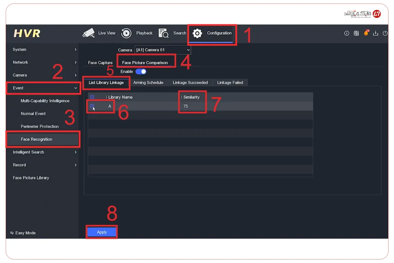Click the Search icon with magnifier

coord(164,33)
